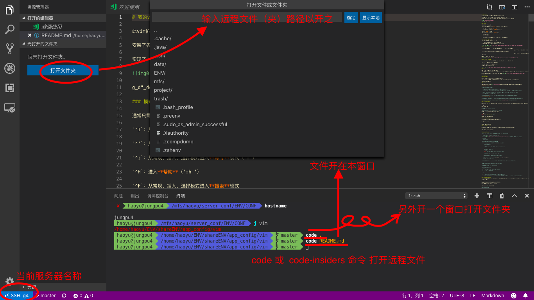Viewport: 534px width, 300px height.
Task: Collapse the 打开的编辑器 section
Action: (40, 18)
